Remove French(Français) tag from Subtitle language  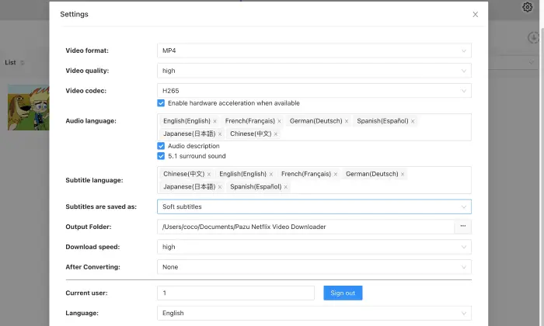335,175
